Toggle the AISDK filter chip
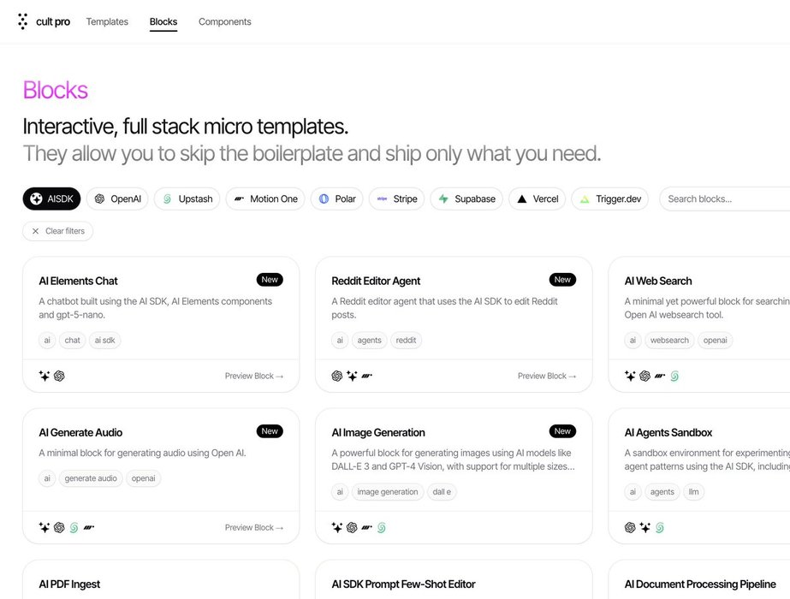This screenshot has height=599, width=790. pyautogui.click(x=51, y=199)
